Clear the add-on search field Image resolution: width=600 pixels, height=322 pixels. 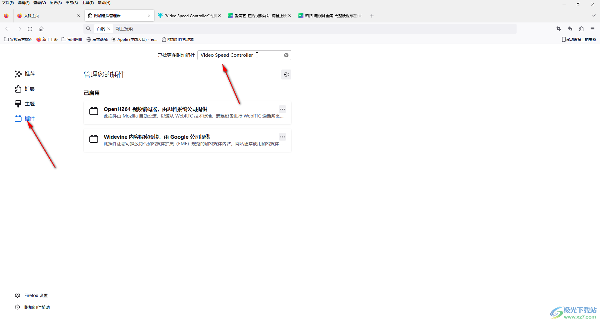[x=286, y=55]
